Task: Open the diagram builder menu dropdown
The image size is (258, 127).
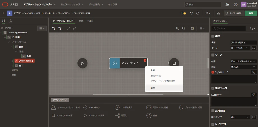Action: click(x=202, y=28)
